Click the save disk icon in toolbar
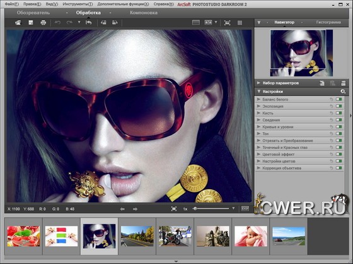Screen dimensions: 353x264 [31, 23]
